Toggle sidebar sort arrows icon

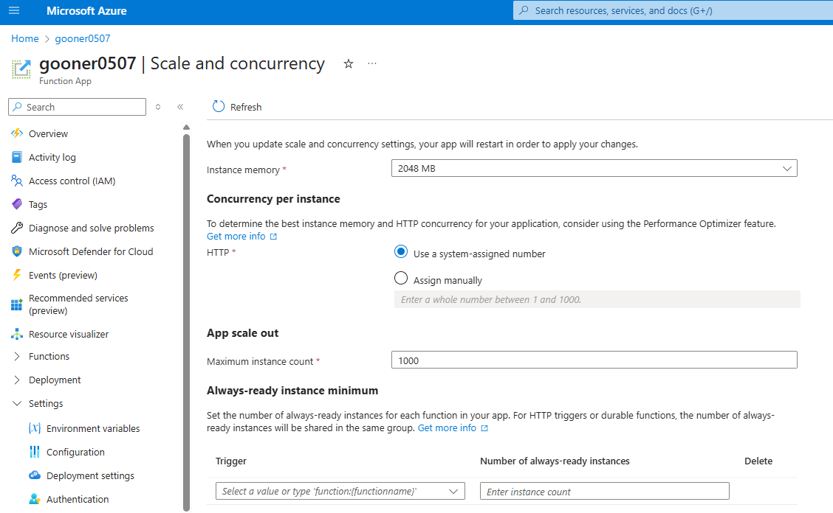(158, 107)
